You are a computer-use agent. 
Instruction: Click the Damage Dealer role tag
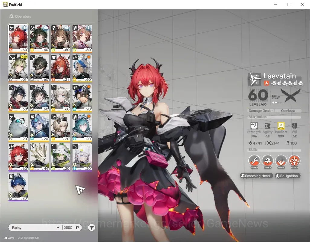pos(260,111)
